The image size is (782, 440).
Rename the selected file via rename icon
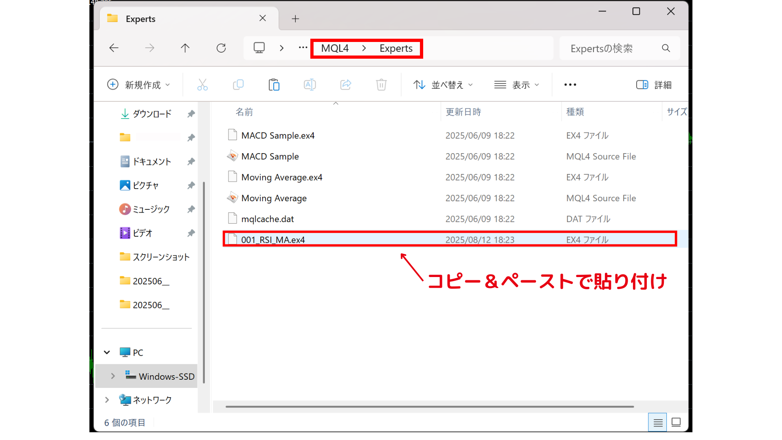[310, 85]
